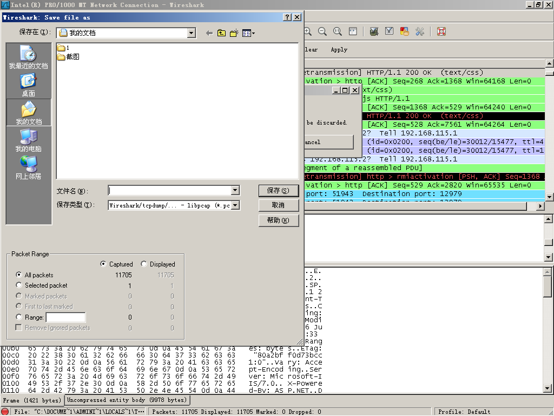This screenshot has width=554, height=416.
Task: Go back to the previous folder
Action: pos(209,33)
